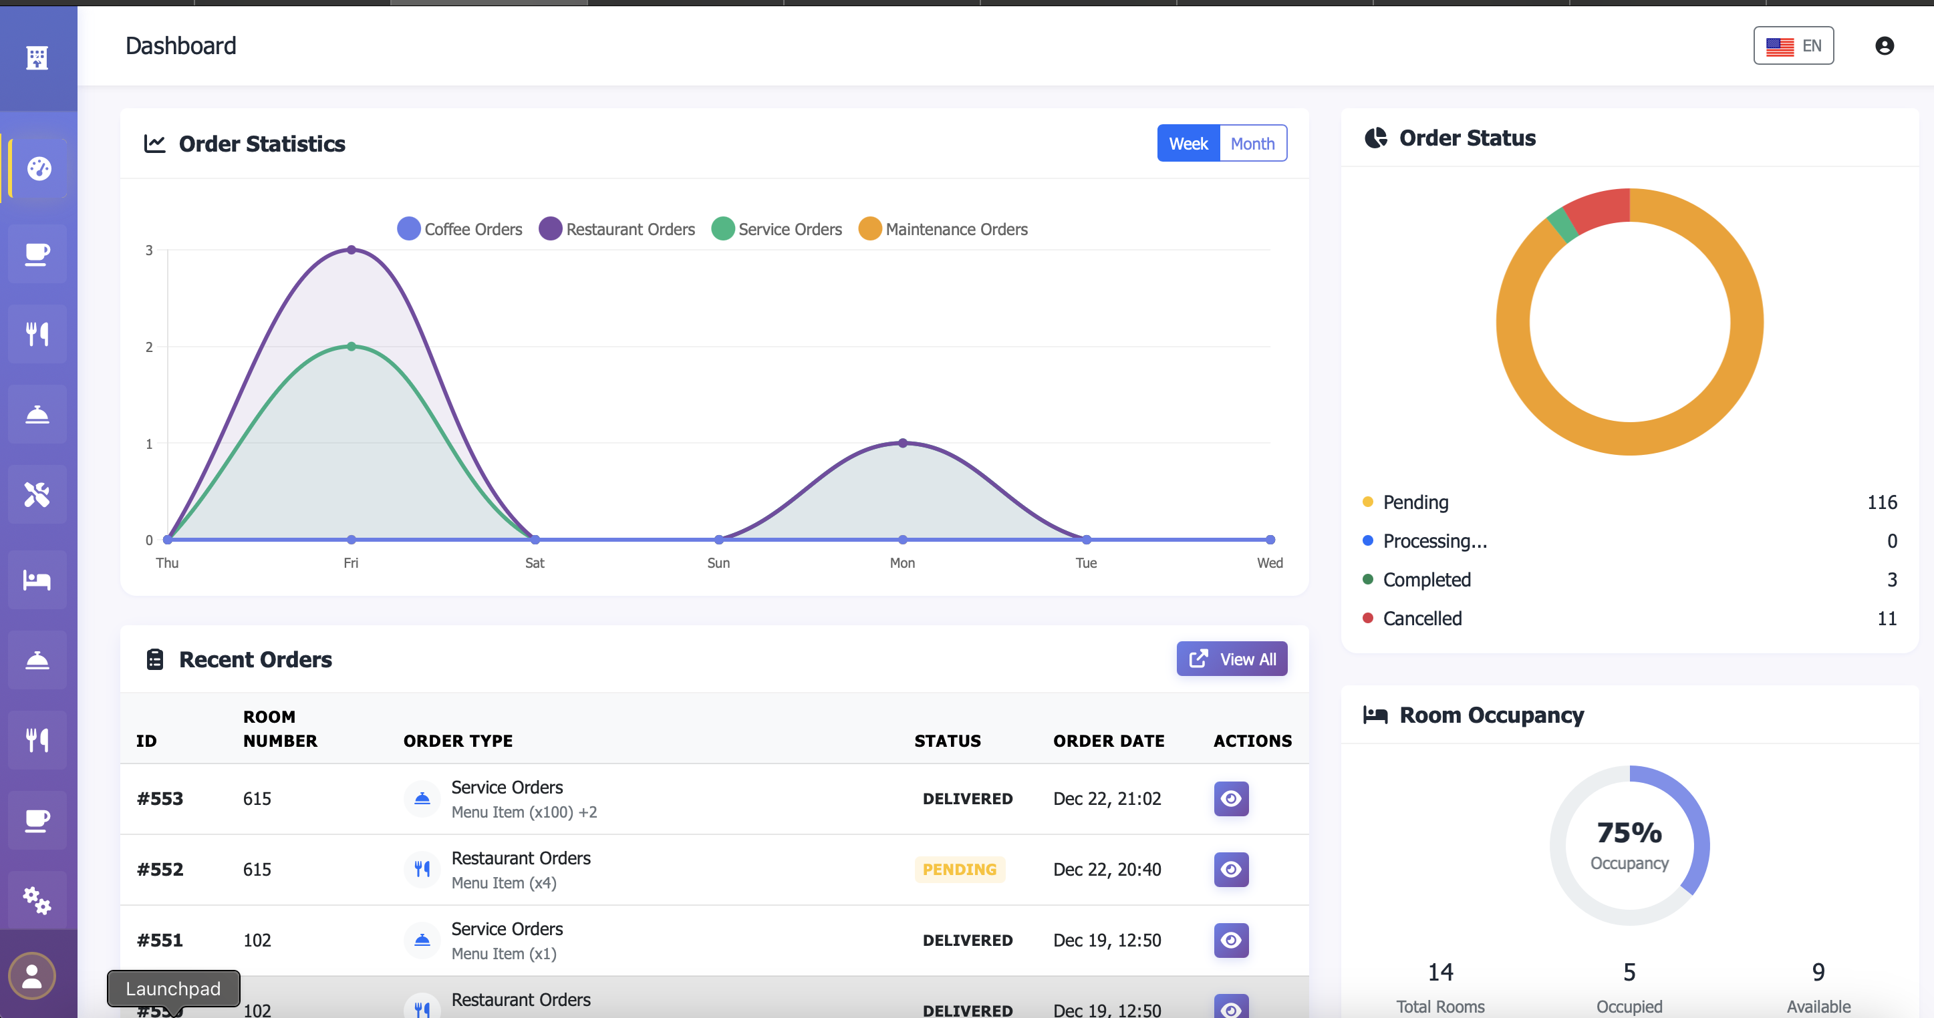Image resolution: width=1934 pixels, height=1018 pixels.
Task: Open the account profile icon in header
Action: (x=1884, y=46)
